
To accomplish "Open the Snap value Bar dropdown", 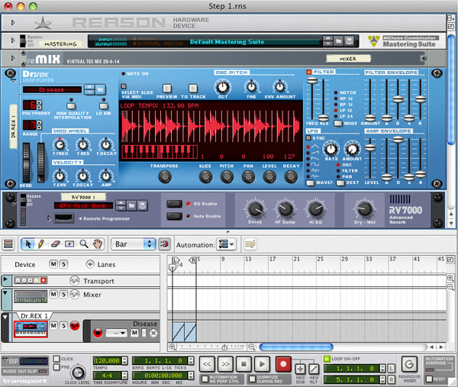I will click(x=133, y=244).
